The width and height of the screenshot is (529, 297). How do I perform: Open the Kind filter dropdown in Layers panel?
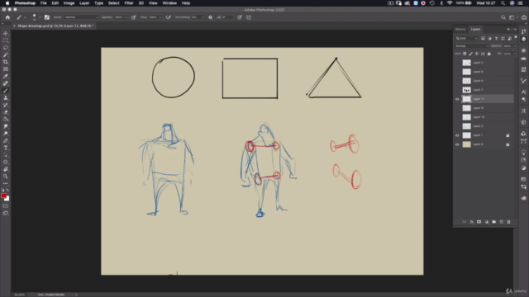coord(466,39)
